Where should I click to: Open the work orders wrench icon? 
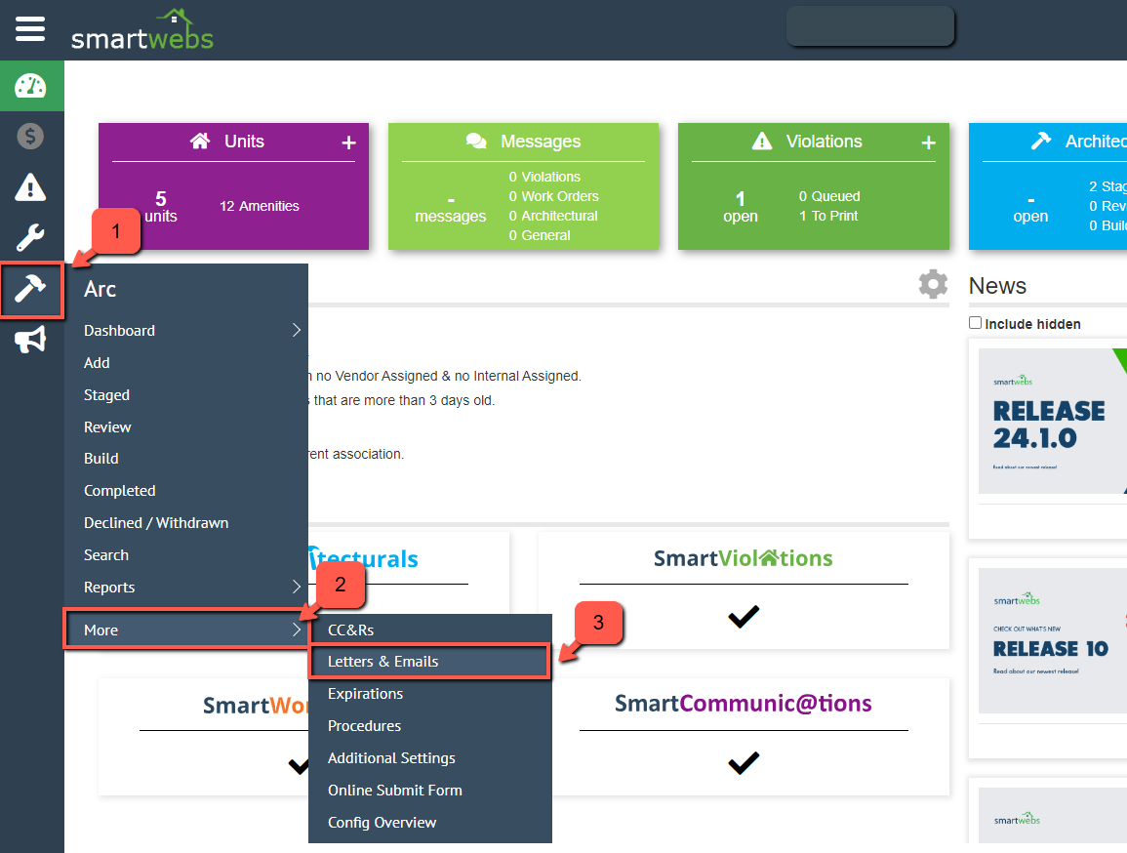point(30,238)
